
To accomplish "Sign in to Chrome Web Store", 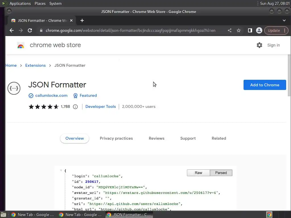I will pos(273,45).
